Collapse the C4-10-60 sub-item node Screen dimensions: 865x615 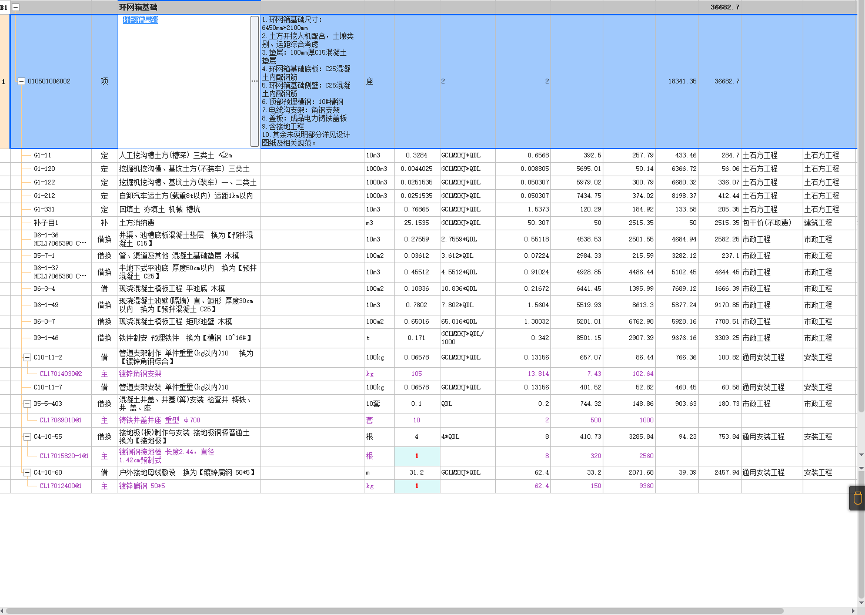pyautogui.click(x=27, y=472)
